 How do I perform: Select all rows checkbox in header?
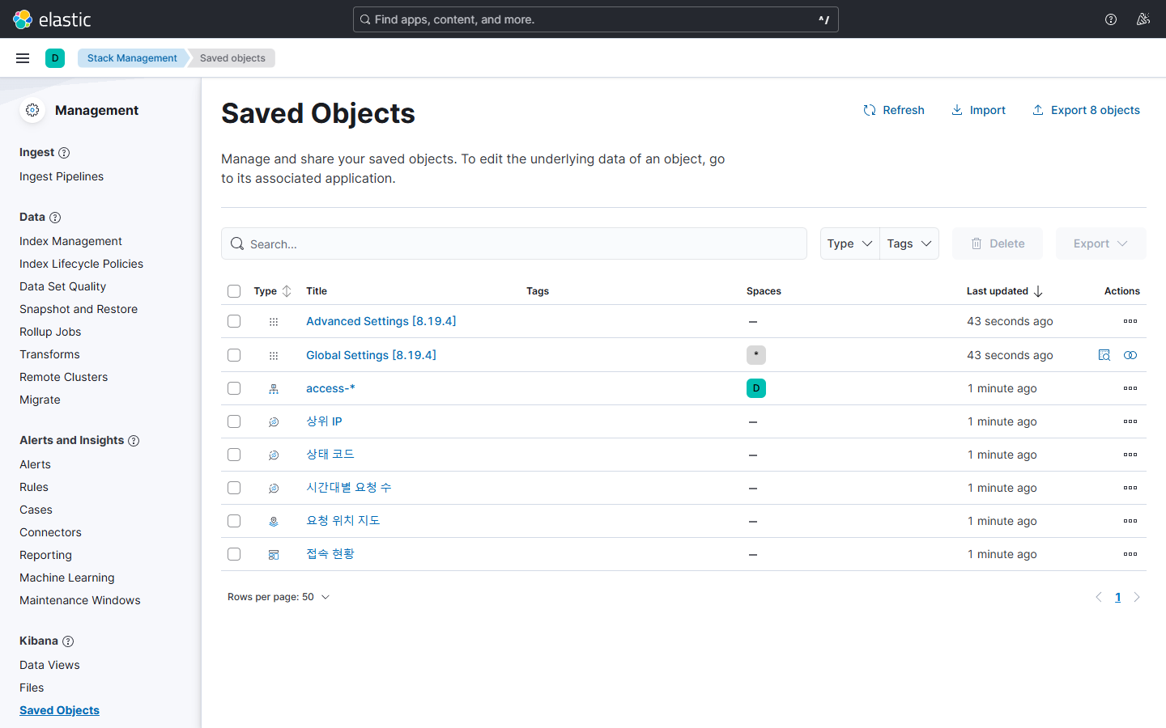[x=234, y=291]
